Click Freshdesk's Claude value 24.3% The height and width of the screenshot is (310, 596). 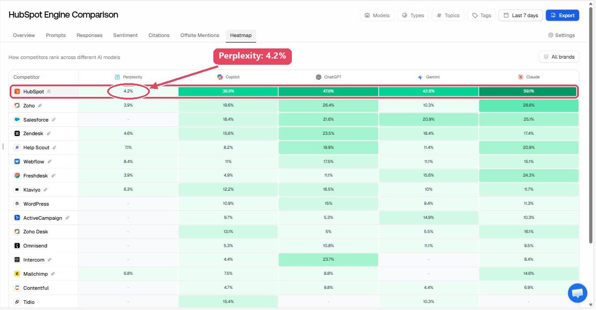tap(528, 176)
